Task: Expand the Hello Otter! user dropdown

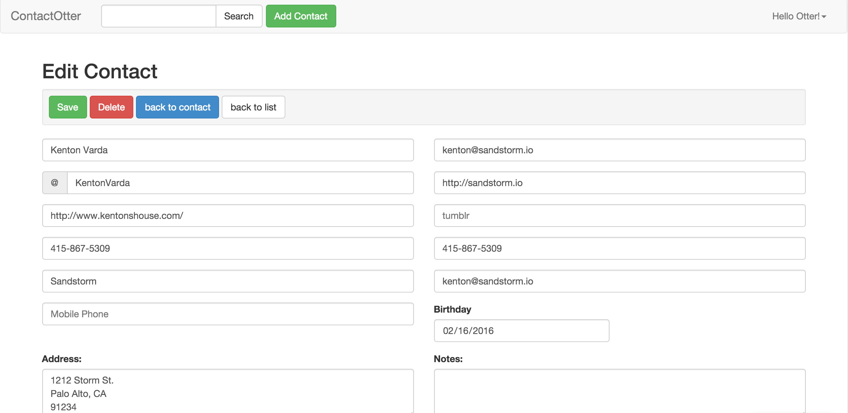Action: coord(799,16)
